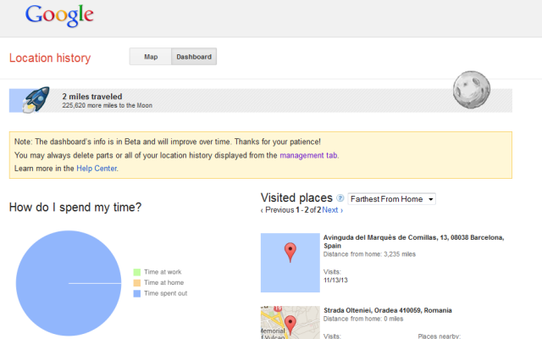Select the Dashboard tab
The image size is (542, 339).
pyautogui.click(x=194, y=57)
